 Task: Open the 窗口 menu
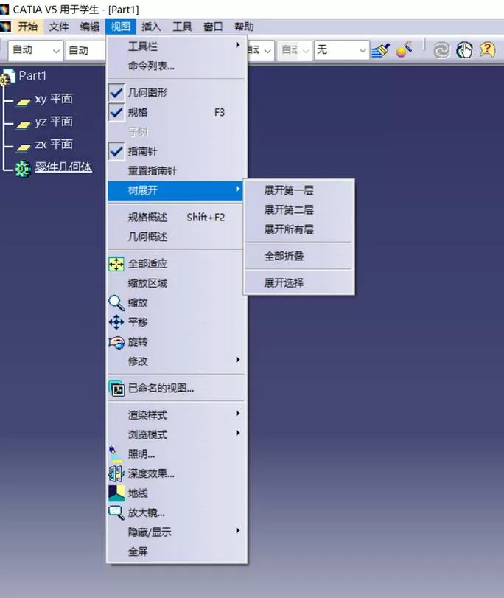213,27
